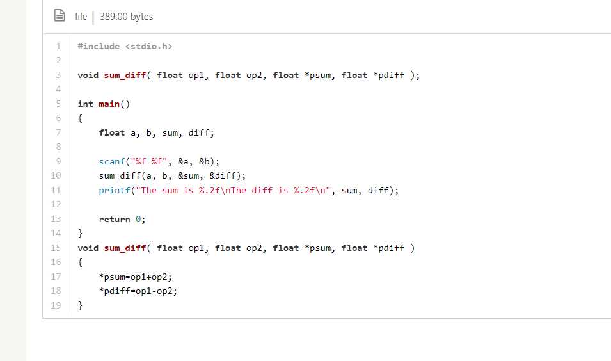Select line number 9
The width and height of the screenshot is (611, 361).
[x=58, y=161]
